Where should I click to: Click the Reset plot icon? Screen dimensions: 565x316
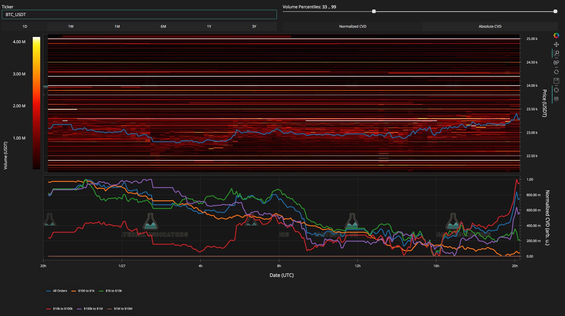click(556, 72)
